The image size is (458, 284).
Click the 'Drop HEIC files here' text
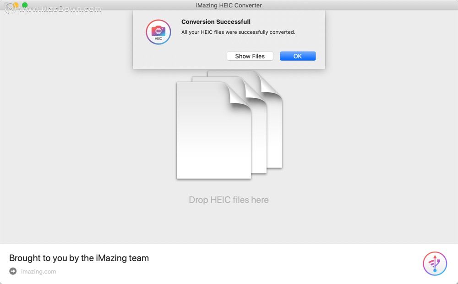[229, 200]
